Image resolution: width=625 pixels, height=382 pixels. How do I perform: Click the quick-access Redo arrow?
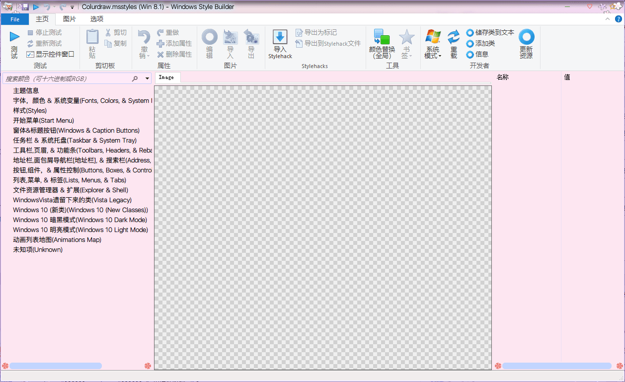[x=63, y=7]
